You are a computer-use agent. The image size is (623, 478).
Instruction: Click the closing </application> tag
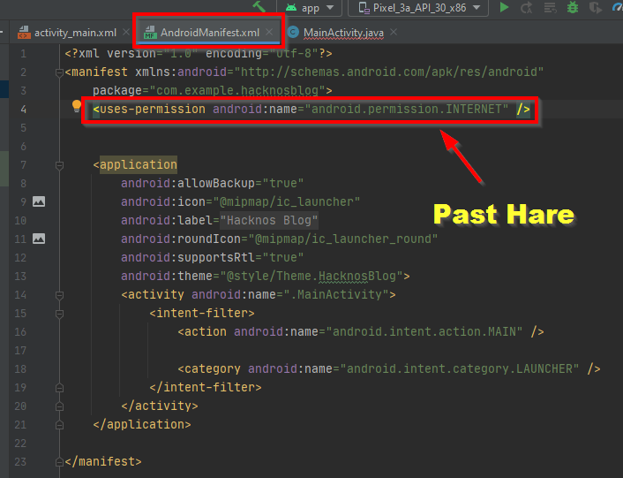[x=142, y=425]
